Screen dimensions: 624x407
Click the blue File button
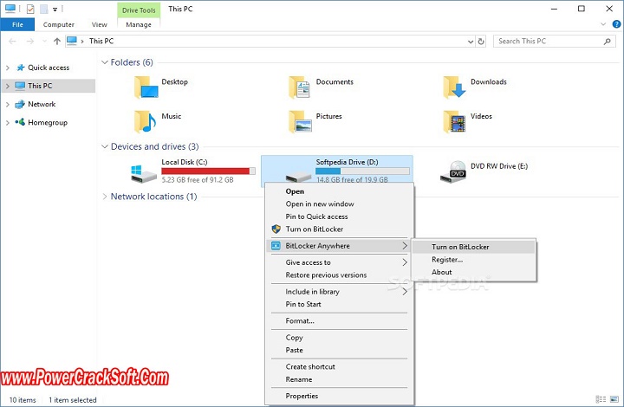(17, 24)
